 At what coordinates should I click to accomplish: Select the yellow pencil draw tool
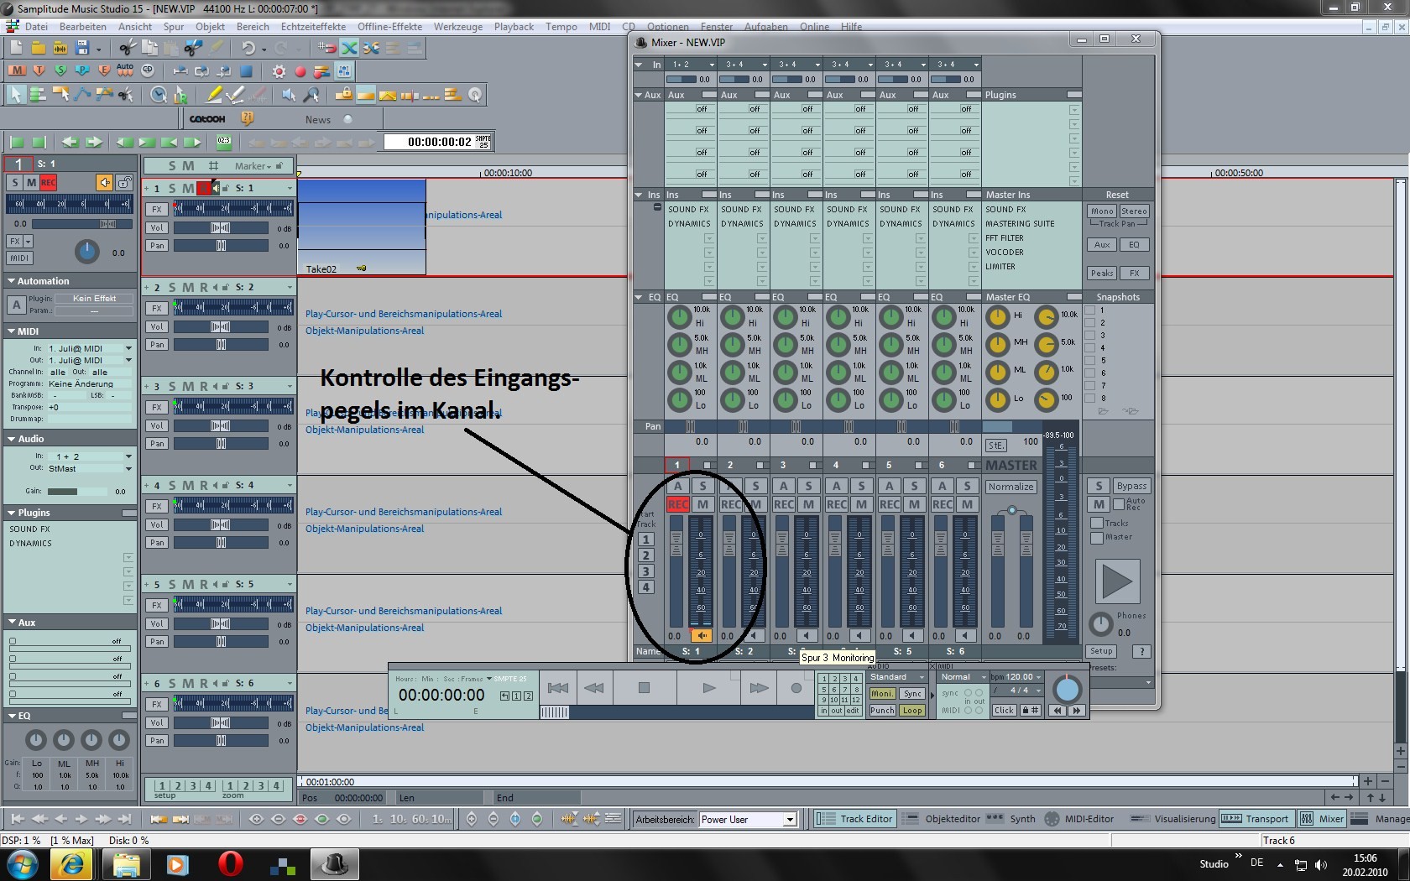pos(214,95)
